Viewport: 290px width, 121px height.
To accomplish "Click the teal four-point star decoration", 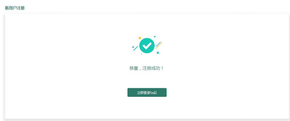I will pos(158,53).
